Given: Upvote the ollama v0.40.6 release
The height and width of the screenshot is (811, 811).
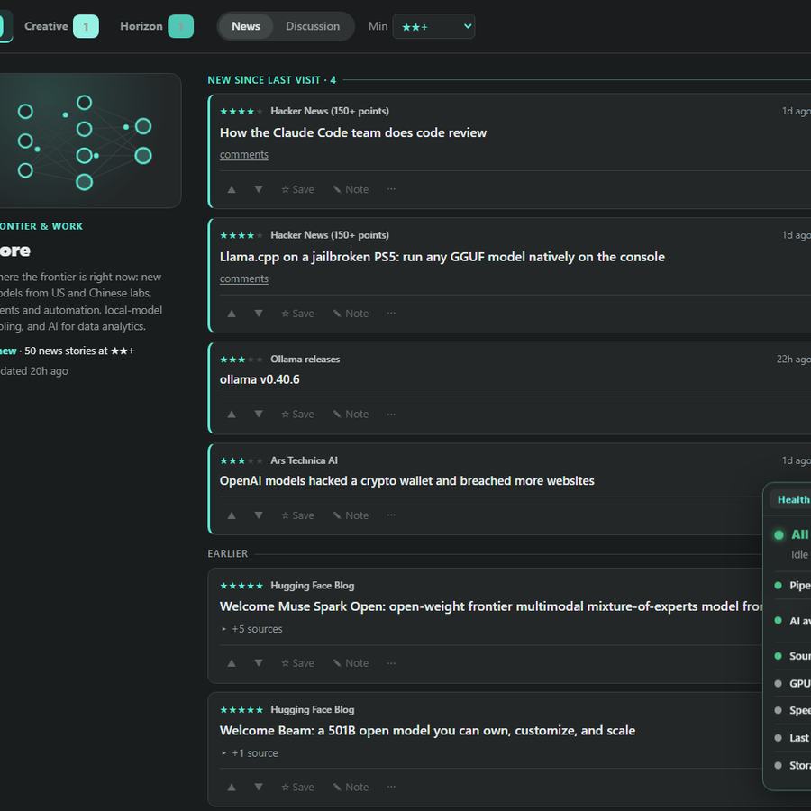Looking at the screenshot, I should 232,415.
